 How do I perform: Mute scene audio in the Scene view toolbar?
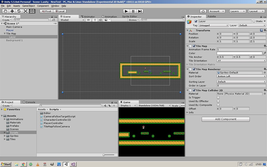pos(101,20)
